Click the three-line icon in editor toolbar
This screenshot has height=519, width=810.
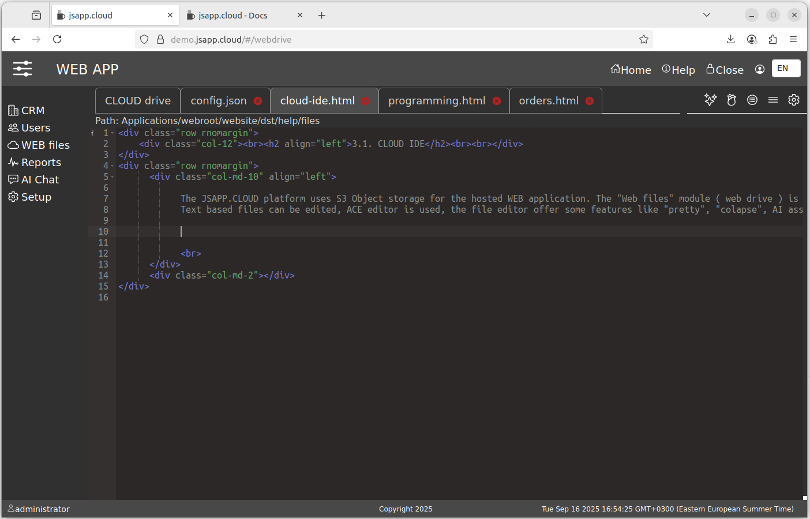pos(773,100)
